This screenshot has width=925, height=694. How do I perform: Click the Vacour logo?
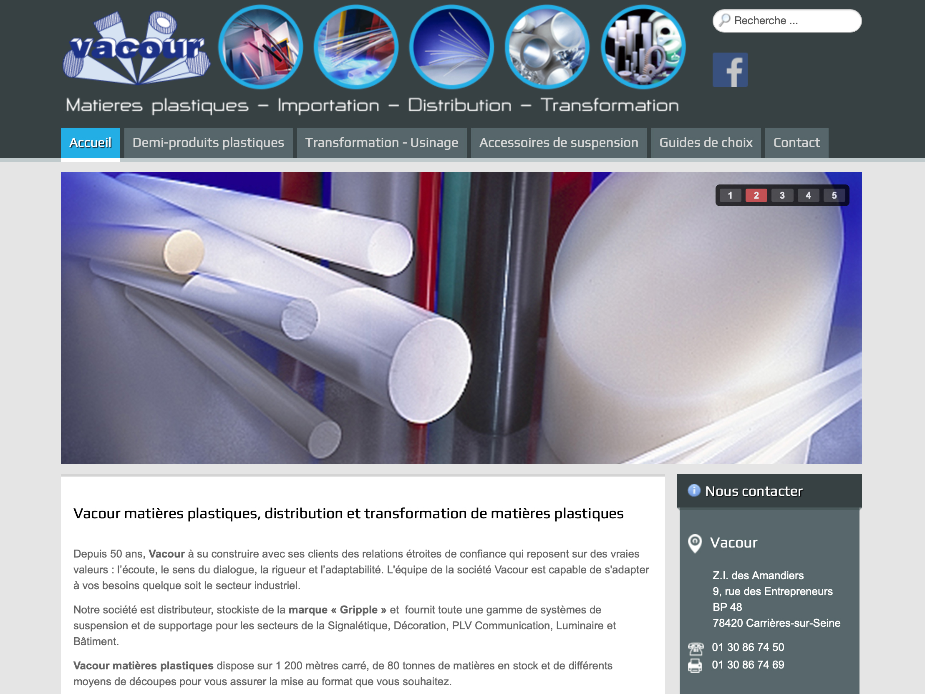click(137, 47)
